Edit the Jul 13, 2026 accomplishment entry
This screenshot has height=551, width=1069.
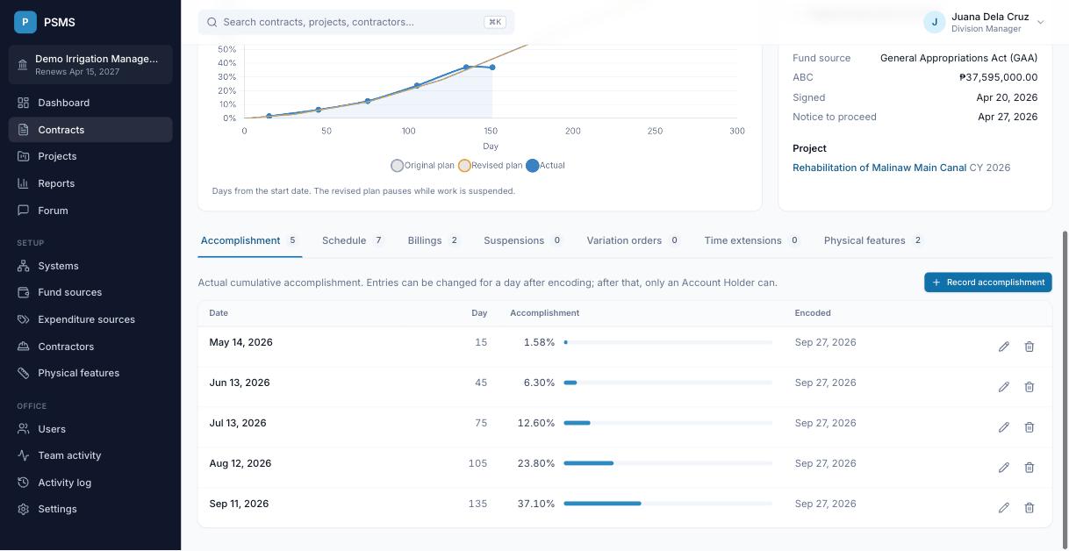tap(1004, 427)
